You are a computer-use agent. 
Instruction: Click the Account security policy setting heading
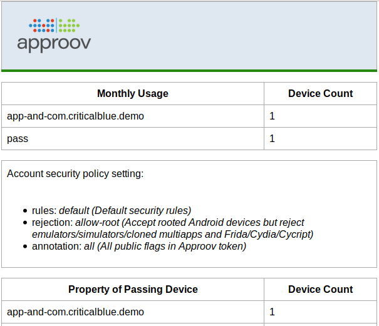75,173
